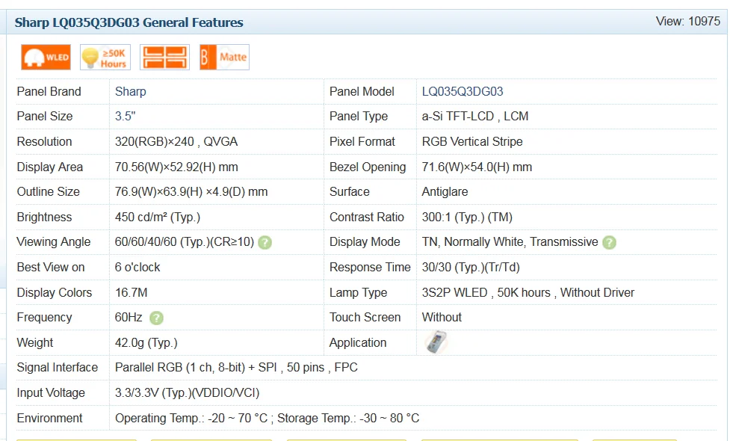The height and width of the screenshot is (441, 733).
Task: Click the Sharp LQ035Q3DG03 General Features heading
Action: coord(129,22)
